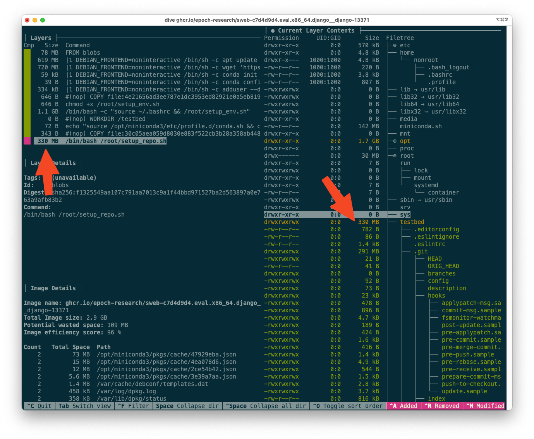This screenshot has width=534, height=439.
Task: Select the hooks folder in filetree
Action: 436,296
